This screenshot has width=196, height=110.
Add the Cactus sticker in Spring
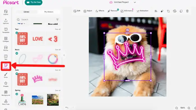(x=22, y=100)
